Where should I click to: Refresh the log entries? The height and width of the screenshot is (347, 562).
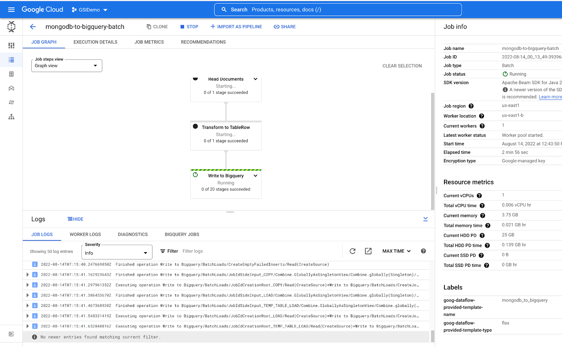(353, 251)
